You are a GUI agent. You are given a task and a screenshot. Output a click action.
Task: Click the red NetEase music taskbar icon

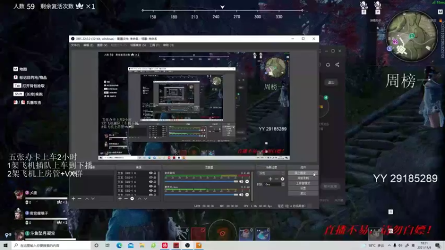165,245
